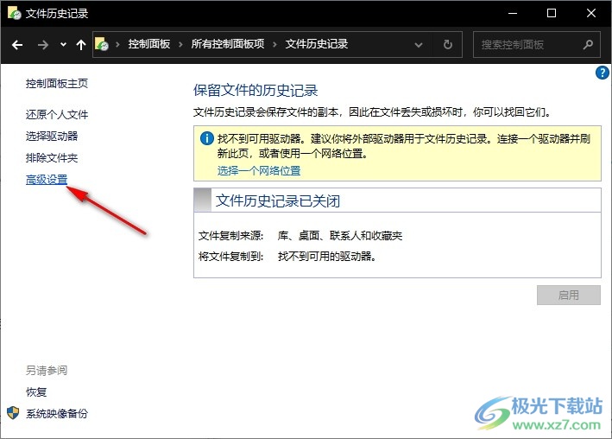Refresh the File History page
The height and width of the screenshot is (439, 612).
[448, 45]
